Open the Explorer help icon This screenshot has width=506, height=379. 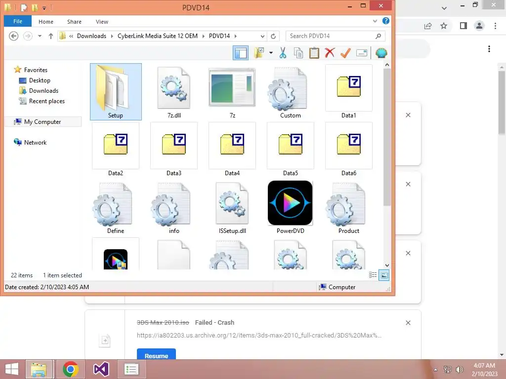(385, 21)
